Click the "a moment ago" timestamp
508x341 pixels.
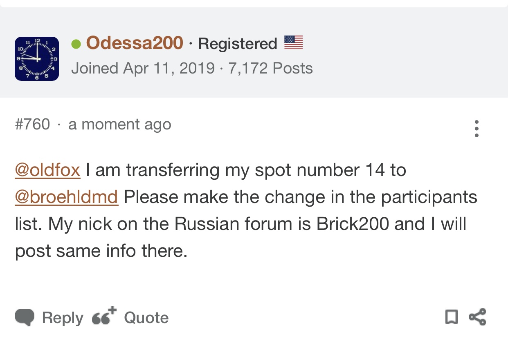point(120,124)
